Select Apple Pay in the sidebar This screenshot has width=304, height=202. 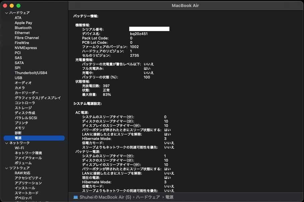tap(23, 23)
